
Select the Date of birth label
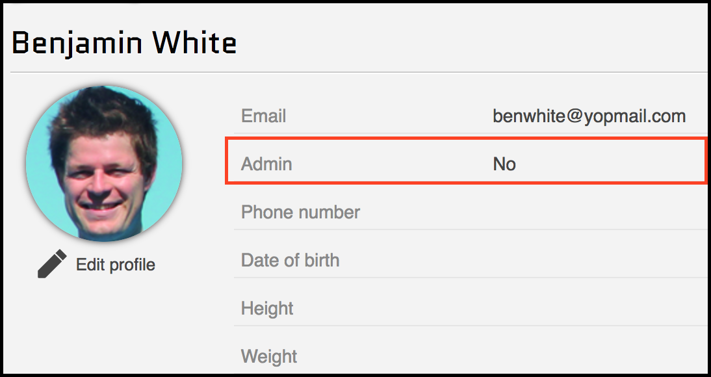click(290, 261)
